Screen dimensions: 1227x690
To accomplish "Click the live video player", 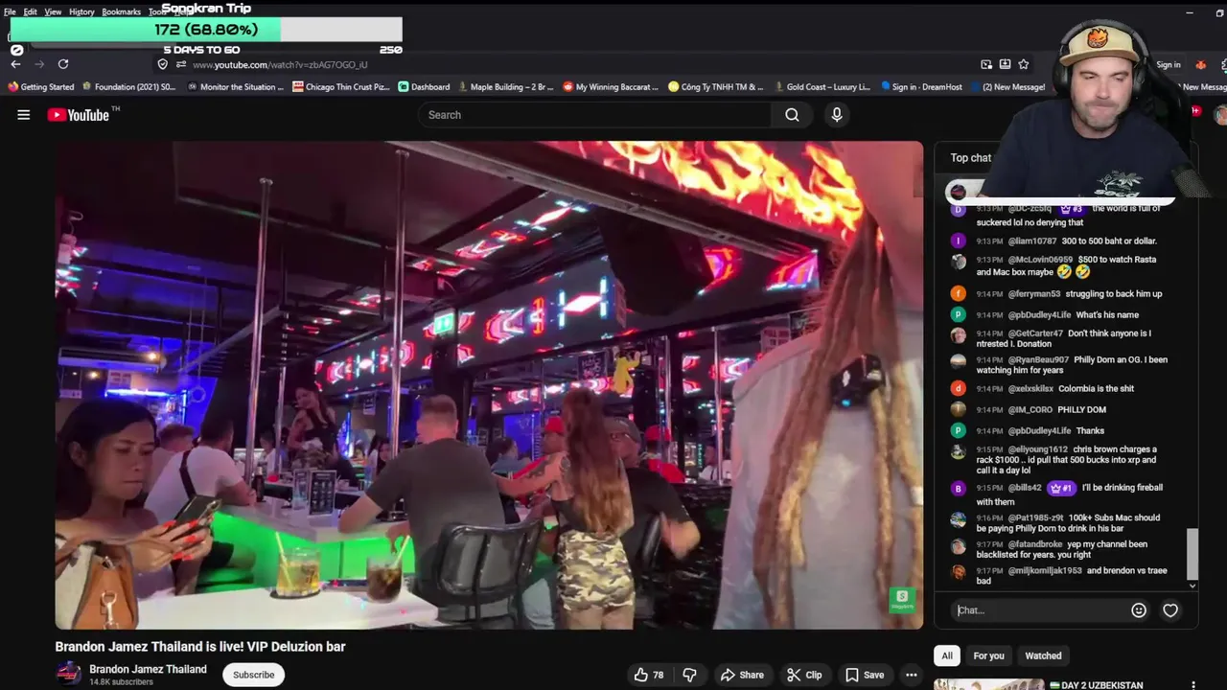I will pos(489,385).
